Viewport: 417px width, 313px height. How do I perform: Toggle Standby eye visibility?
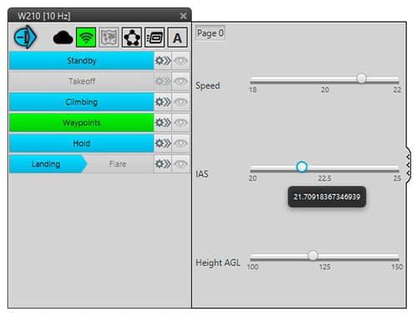[181, 60]
